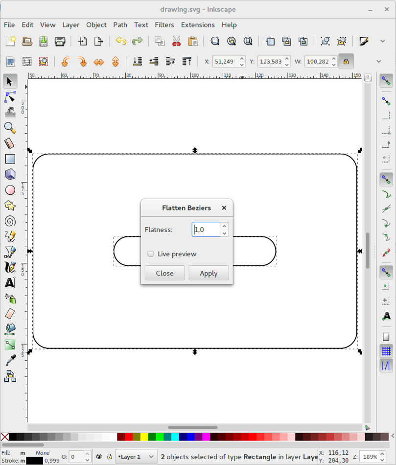This screenshot has width=396, height=465.
Task: Select the Connector diagram tool
Action: pyautogui.click(x=10, y=376)
